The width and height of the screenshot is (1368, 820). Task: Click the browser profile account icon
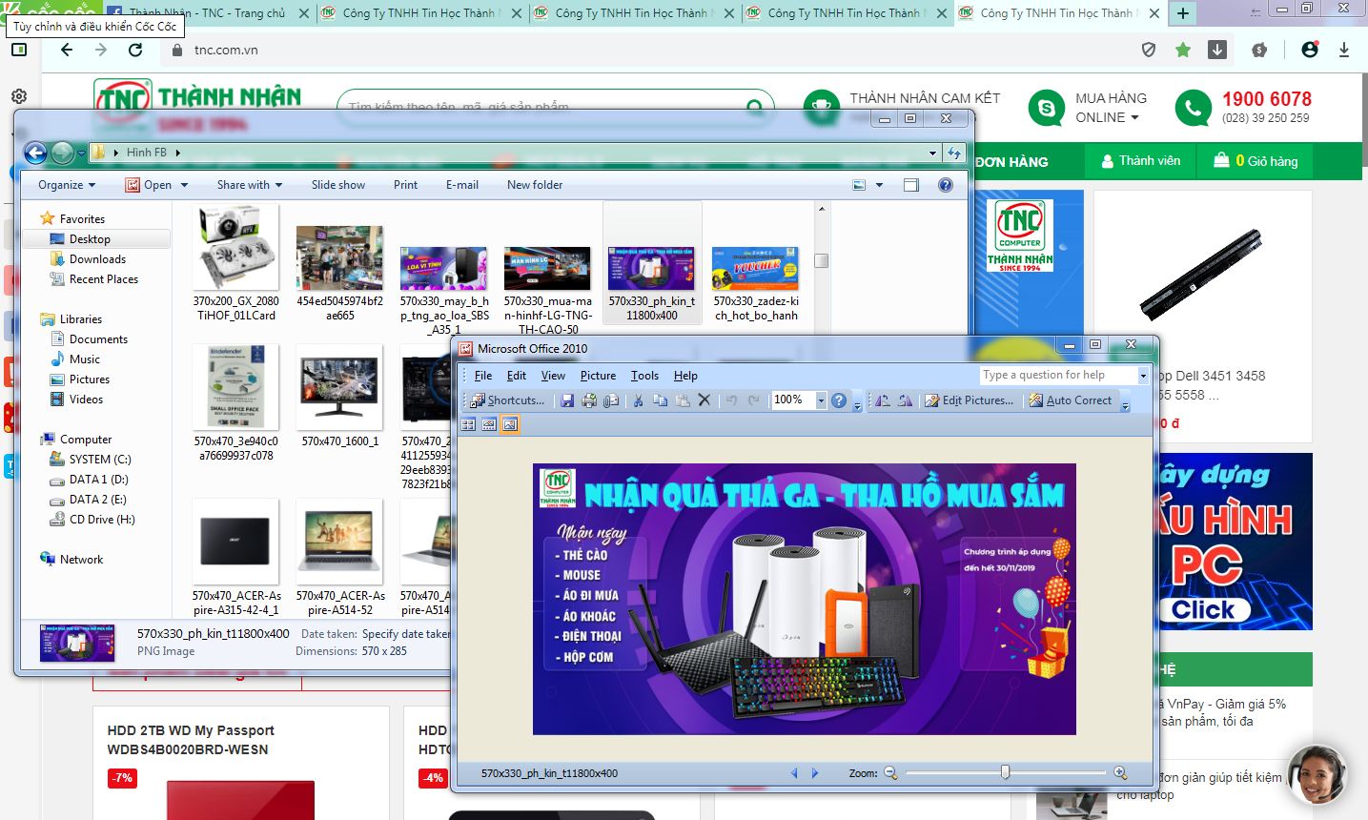click(1310, 50)
